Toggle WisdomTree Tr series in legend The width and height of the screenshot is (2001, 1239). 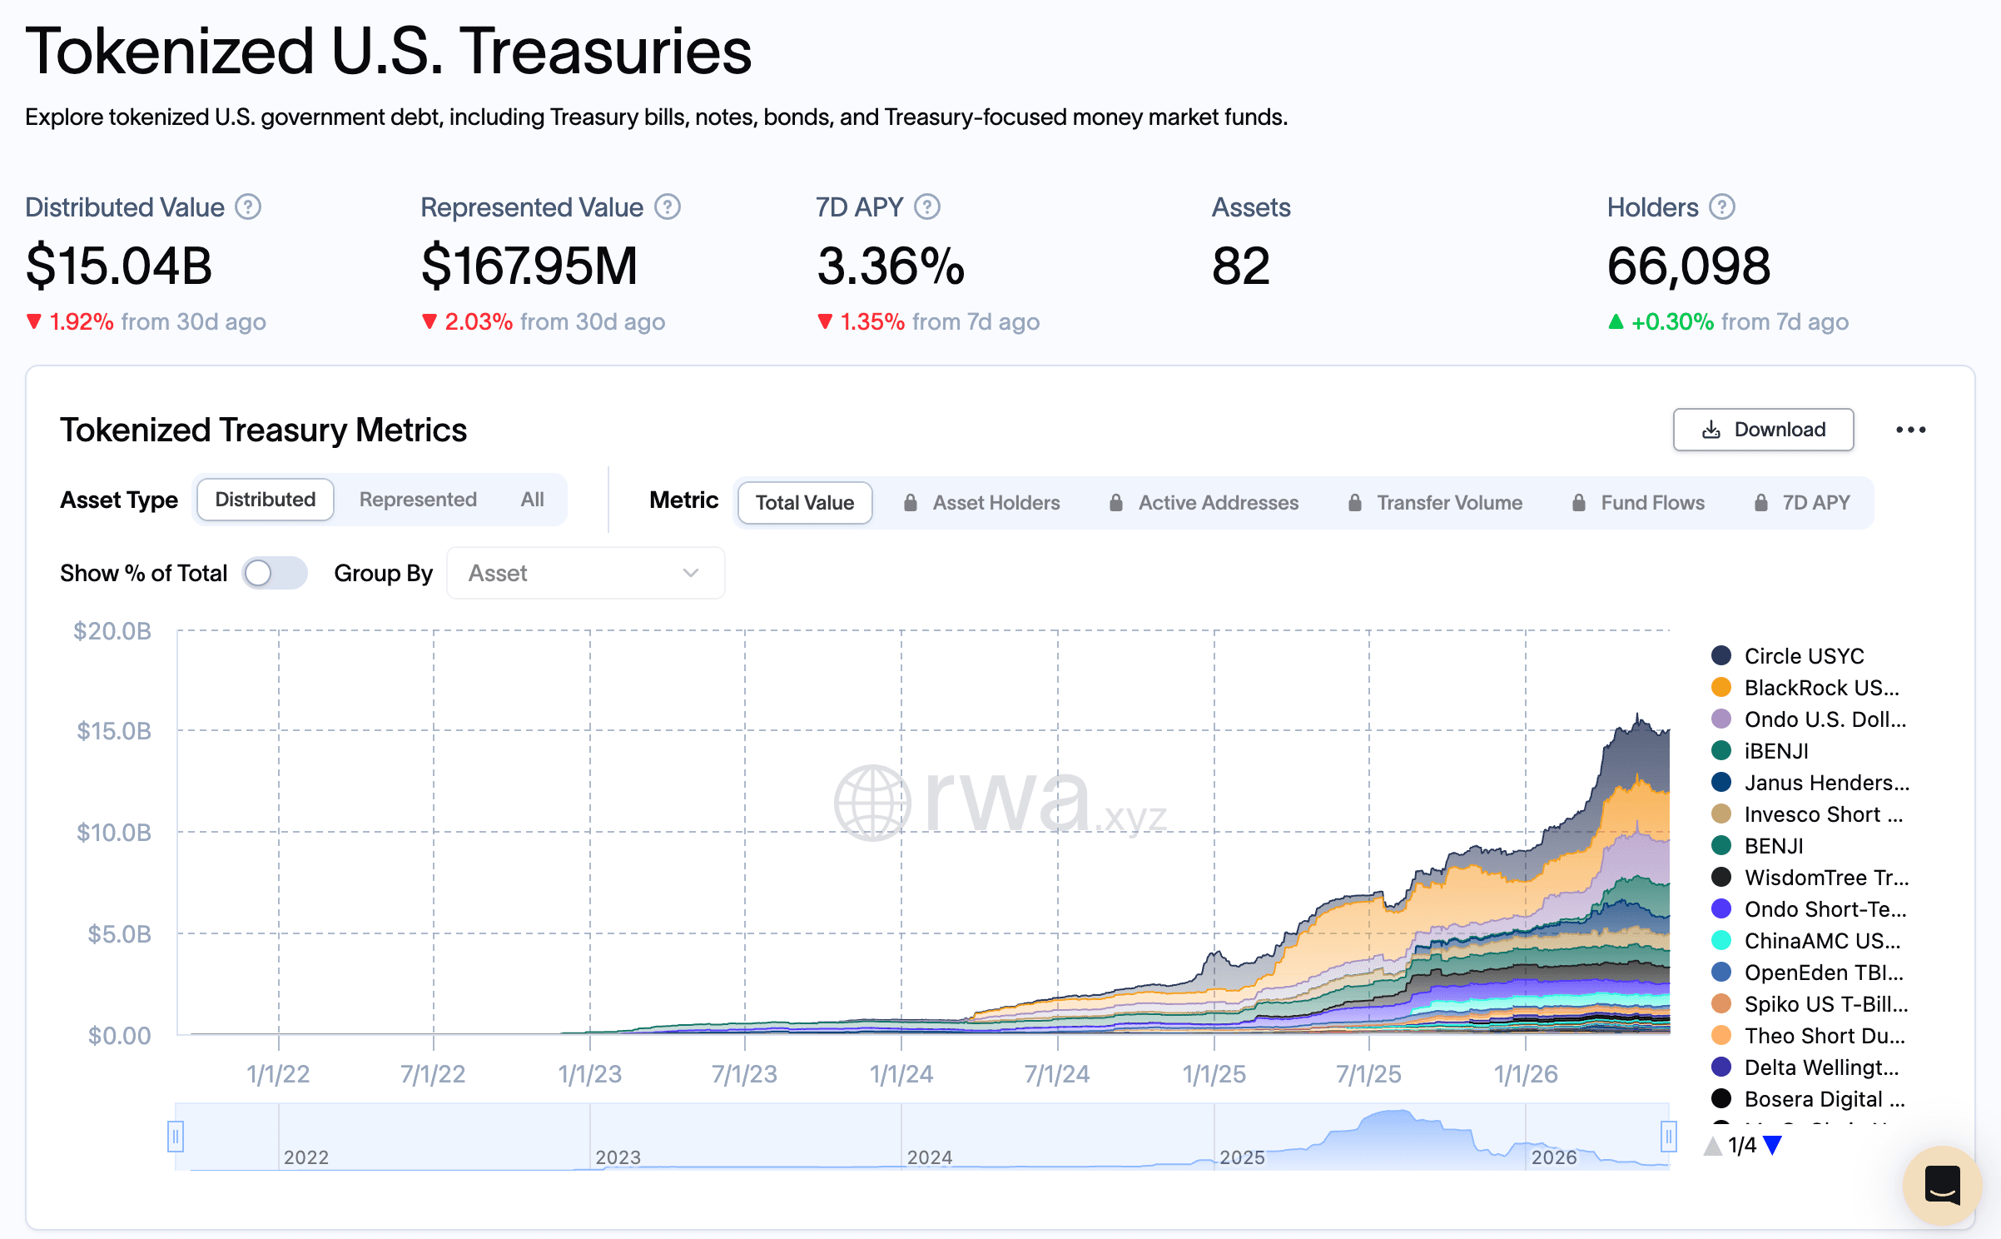click(1810, 877)
